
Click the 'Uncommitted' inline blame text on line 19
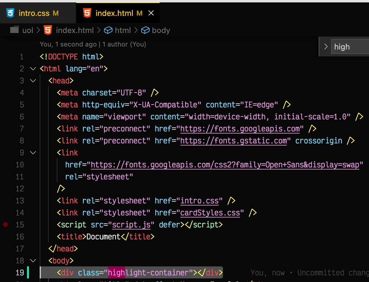pyautogui.click(x=321, y=273)
